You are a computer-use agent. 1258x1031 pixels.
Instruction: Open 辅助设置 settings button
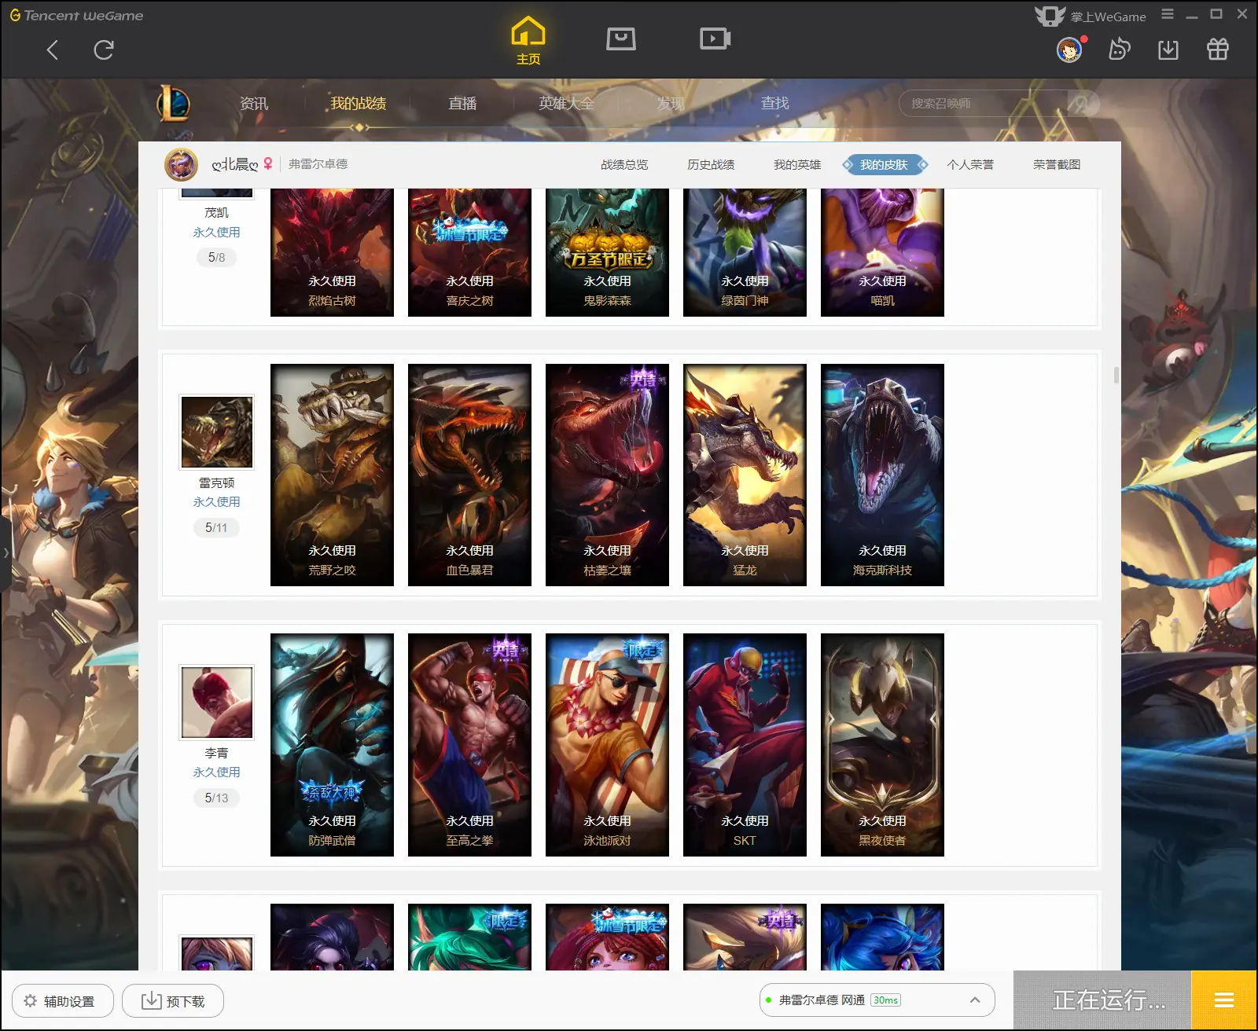click(62, 1001)
